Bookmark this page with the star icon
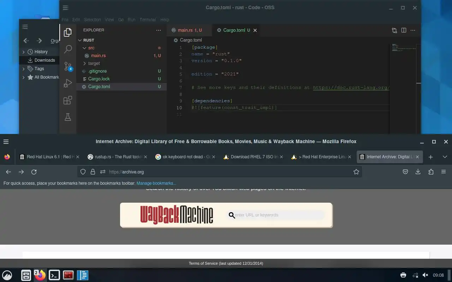Viewport: 452px width, 282px height. pyautogui.click(x=356, y=172)
